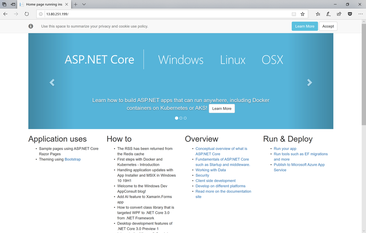The height and width of the screenshot is (233, 366).
Task: Click the scrollbar up arrow
Action: point(364,22)
